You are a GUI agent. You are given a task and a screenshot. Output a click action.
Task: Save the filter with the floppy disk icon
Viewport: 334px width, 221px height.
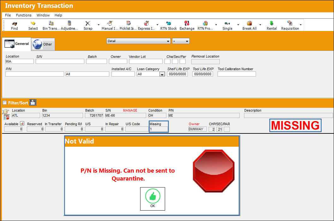(33, 102)
